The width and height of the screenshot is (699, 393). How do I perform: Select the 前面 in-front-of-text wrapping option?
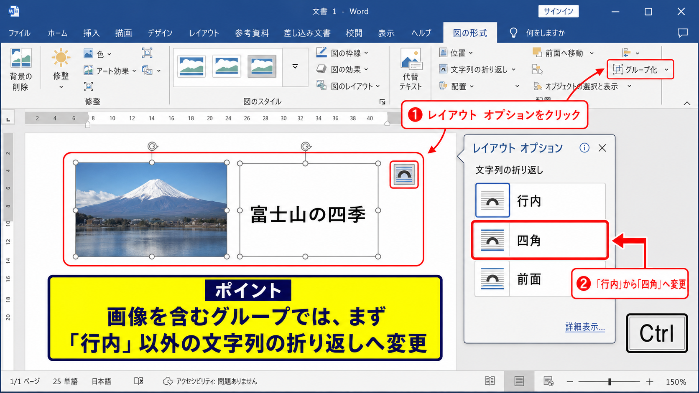[540, 279]
